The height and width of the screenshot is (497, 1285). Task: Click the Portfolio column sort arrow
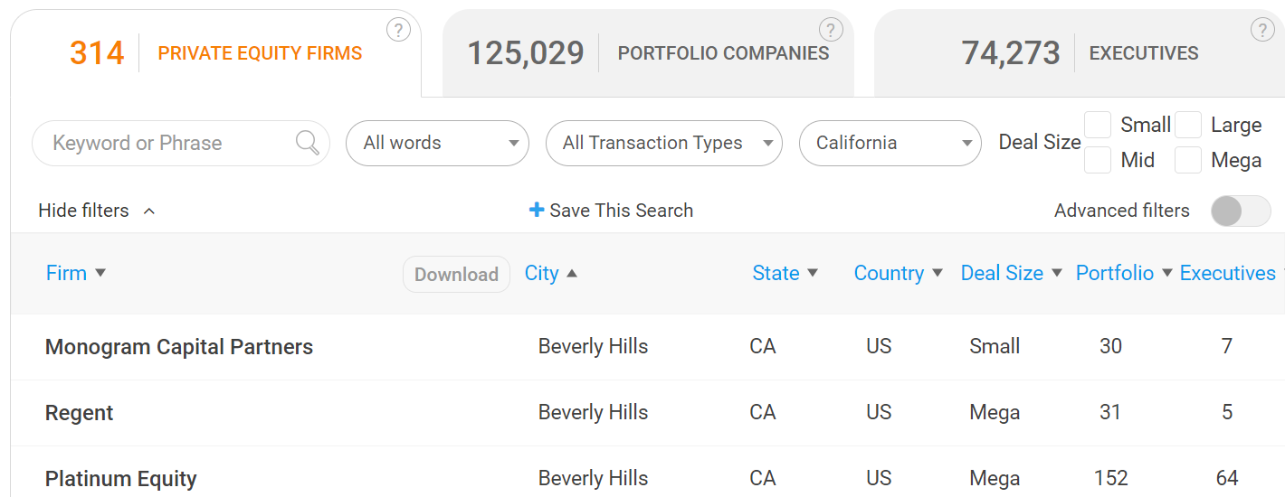pyautogui.click(x=1167, y=273)
